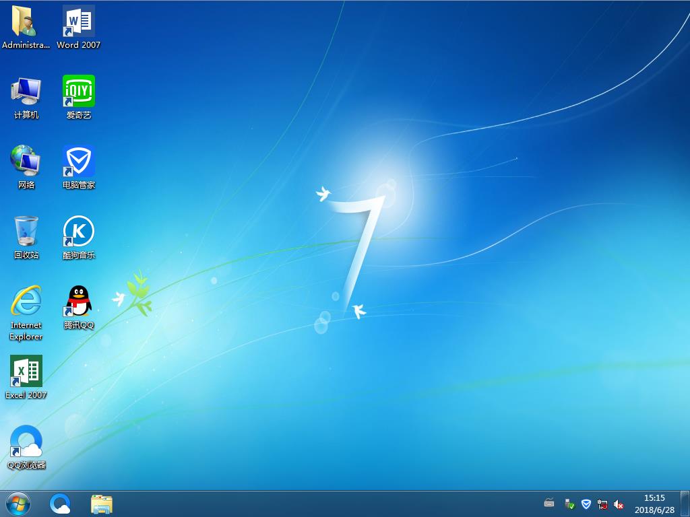
Task: Select the 计算机 desktop icon
Action: point(26,91)
